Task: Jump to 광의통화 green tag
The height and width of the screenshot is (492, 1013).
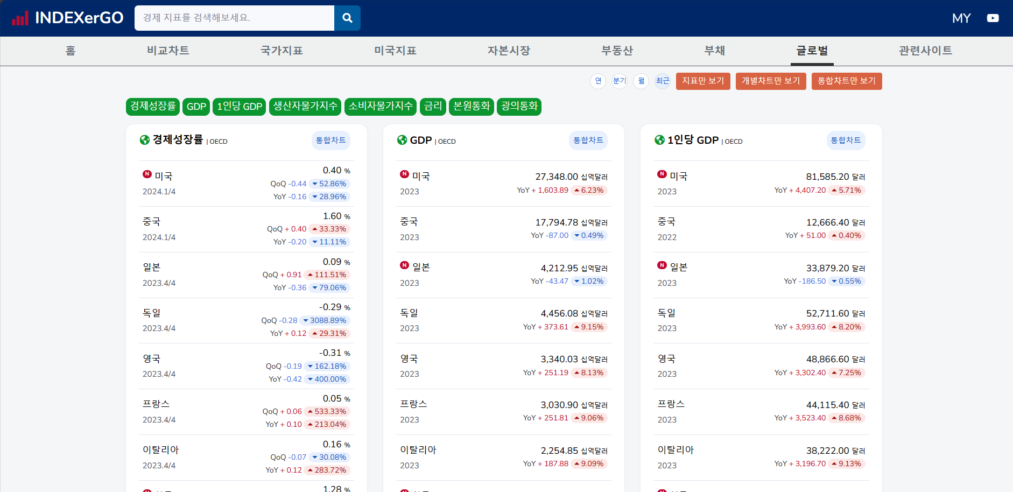Action: (x=519, y=107)
